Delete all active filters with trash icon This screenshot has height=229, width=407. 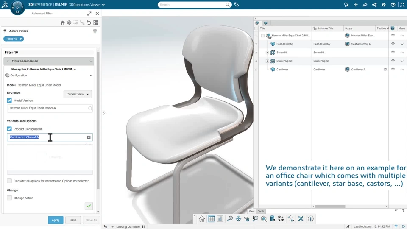(x=95, y=31)
